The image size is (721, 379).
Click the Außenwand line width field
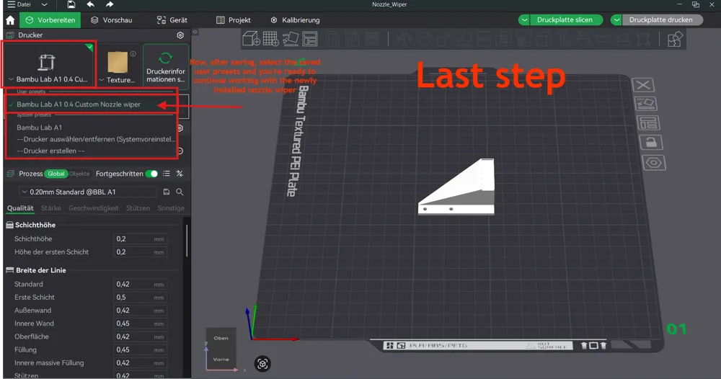pyautogui.click(x=140, y=311)
